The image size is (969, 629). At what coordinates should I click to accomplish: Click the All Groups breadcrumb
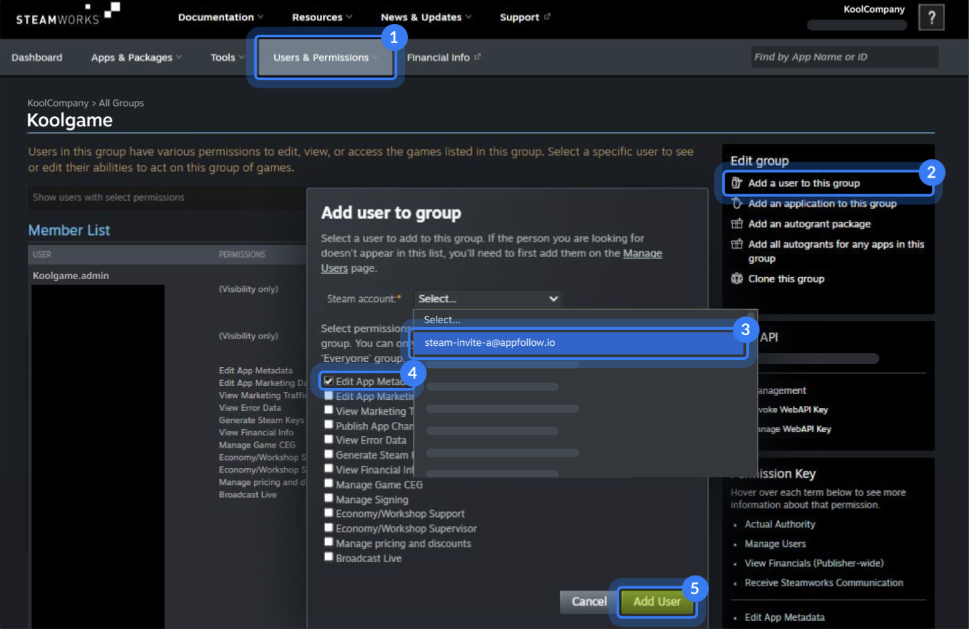point(121,103)
